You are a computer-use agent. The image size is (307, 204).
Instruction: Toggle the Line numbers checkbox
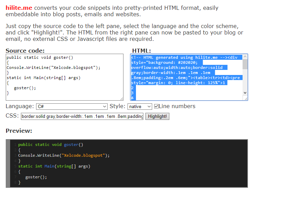coord(156,106)
